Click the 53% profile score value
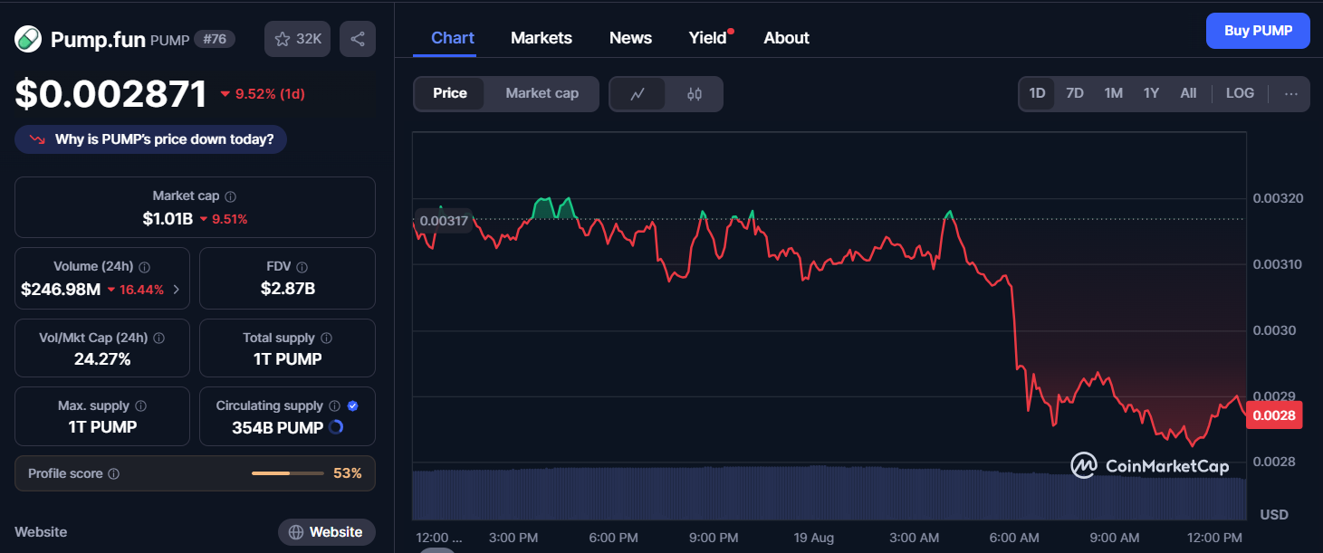This screenshot has height=553, width=1323. 348,473
